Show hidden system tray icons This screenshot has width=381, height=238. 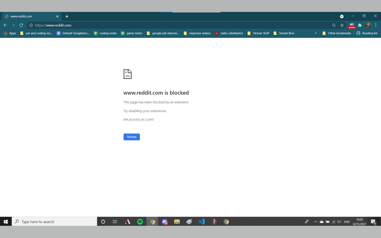pyautogui.click(x=316, y=222)
